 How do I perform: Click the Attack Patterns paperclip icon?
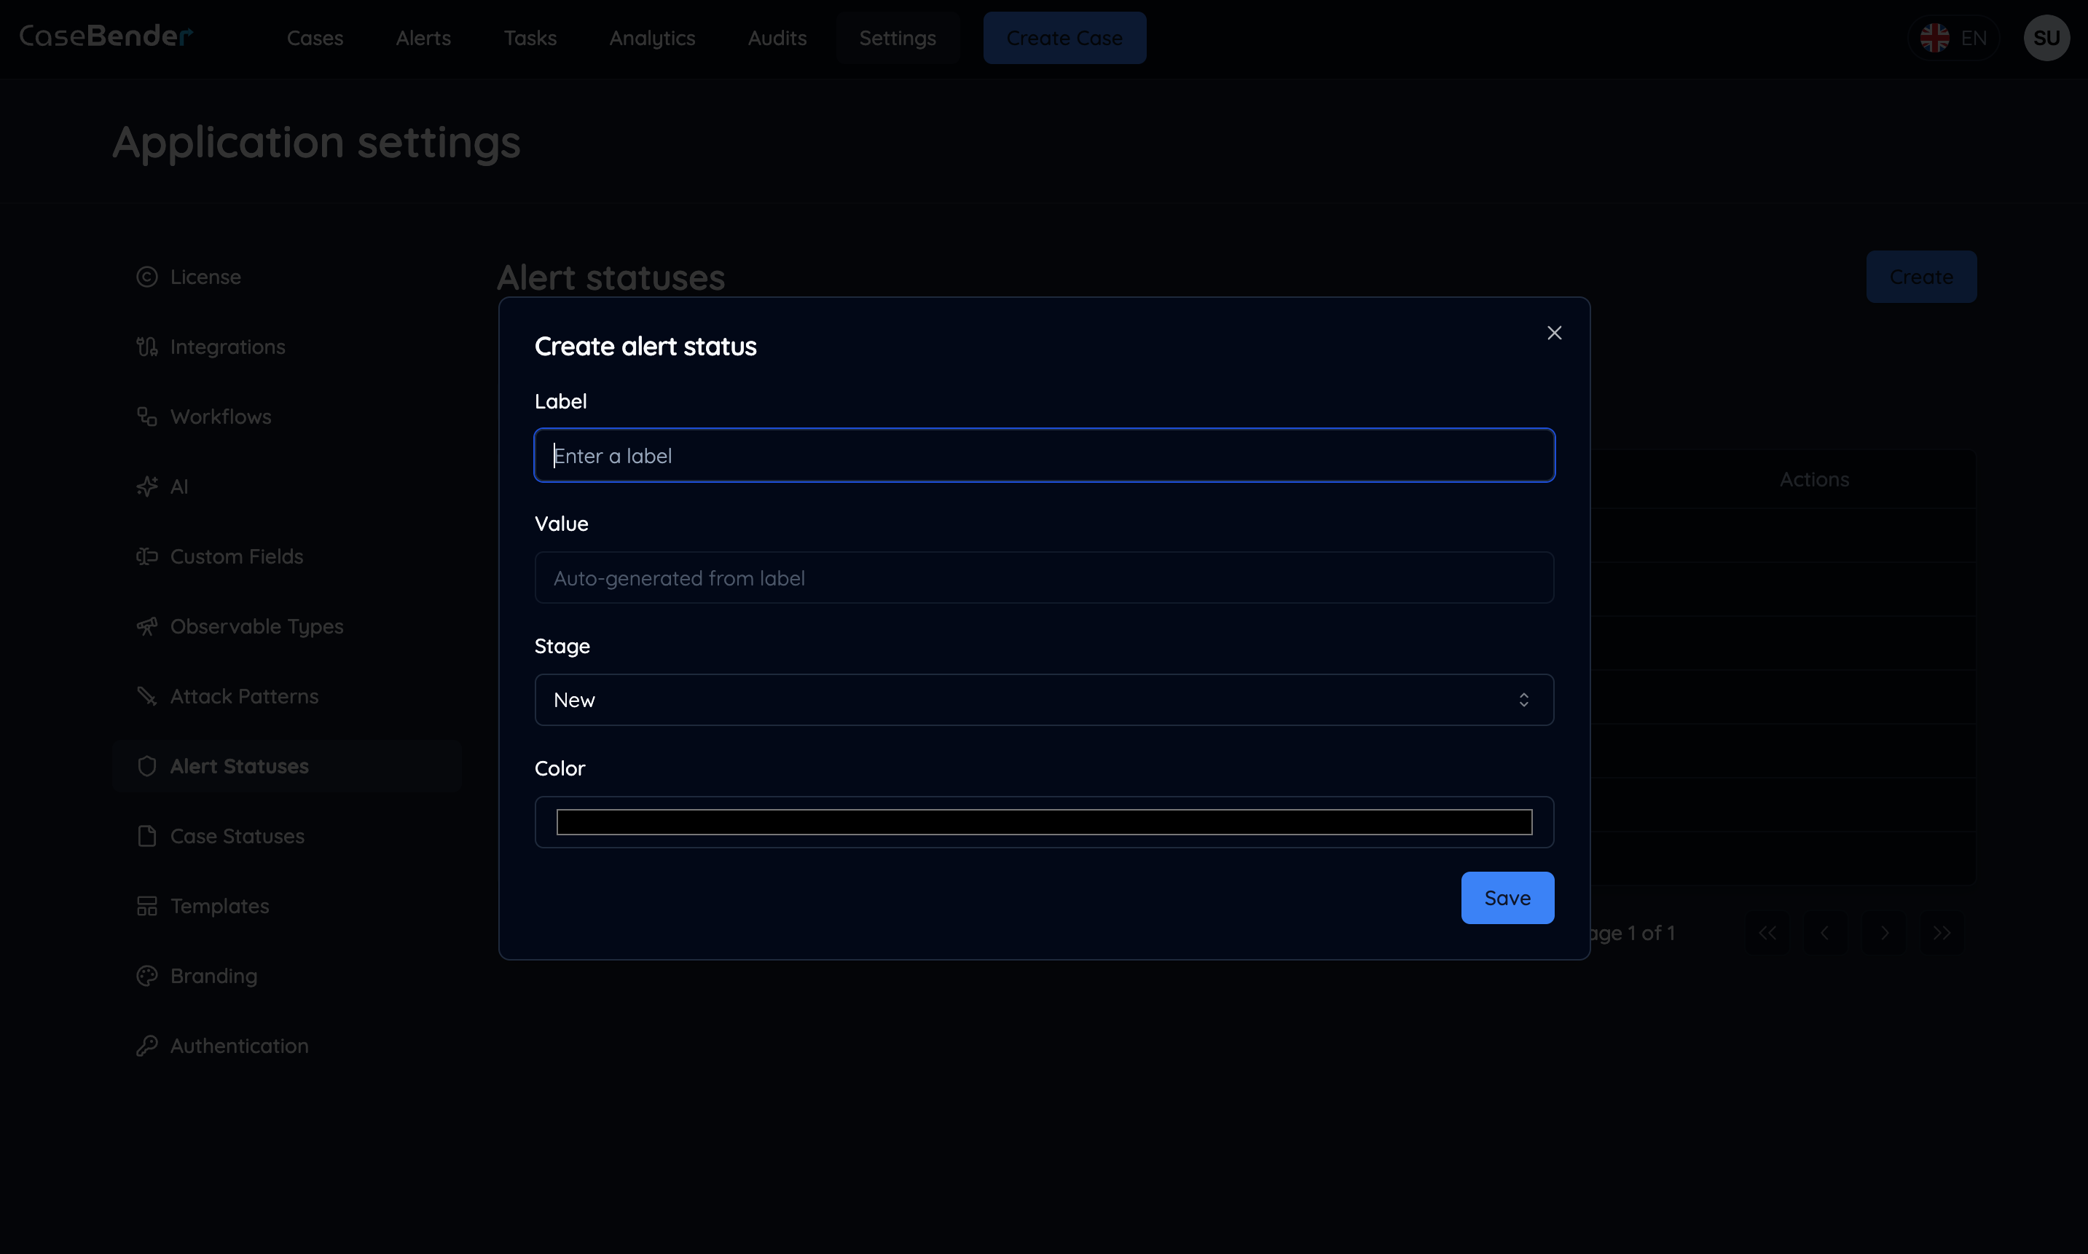(147, 696)
